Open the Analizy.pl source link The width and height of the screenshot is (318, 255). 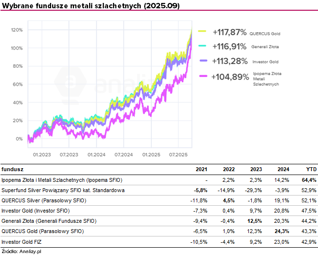30,251
